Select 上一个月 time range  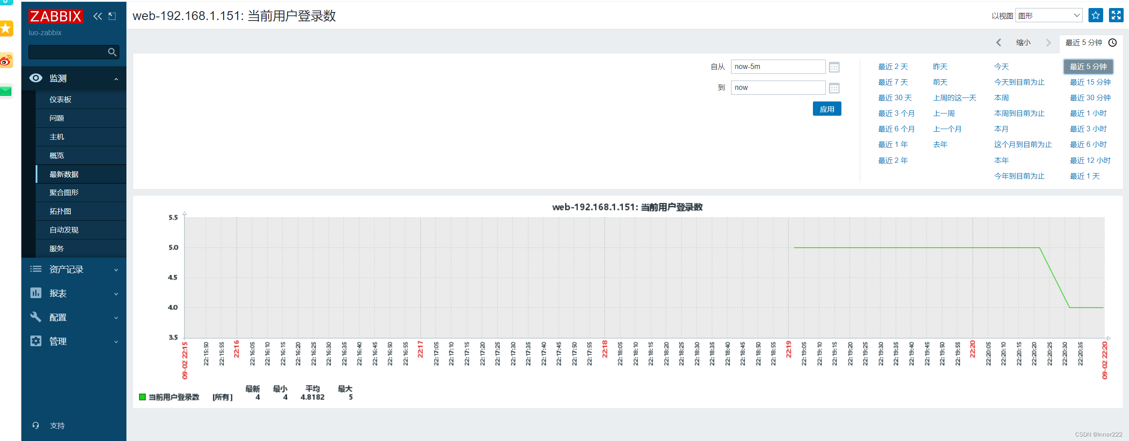pos(947,129)
